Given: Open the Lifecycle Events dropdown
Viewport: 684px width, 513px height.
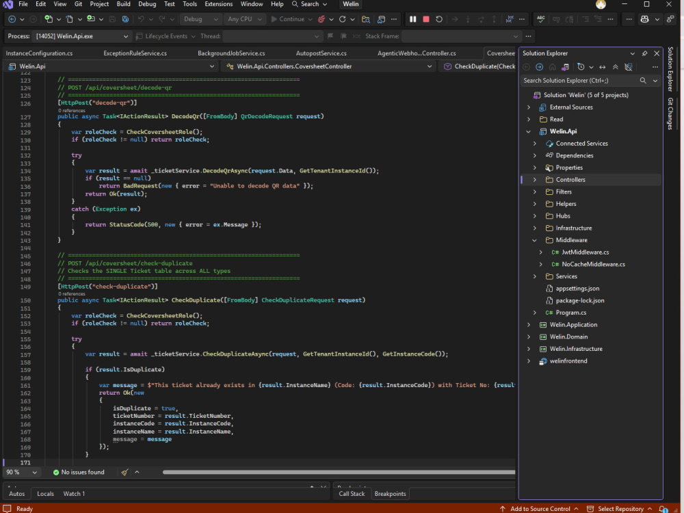Looking at the screenshot, I should (166, 36).
